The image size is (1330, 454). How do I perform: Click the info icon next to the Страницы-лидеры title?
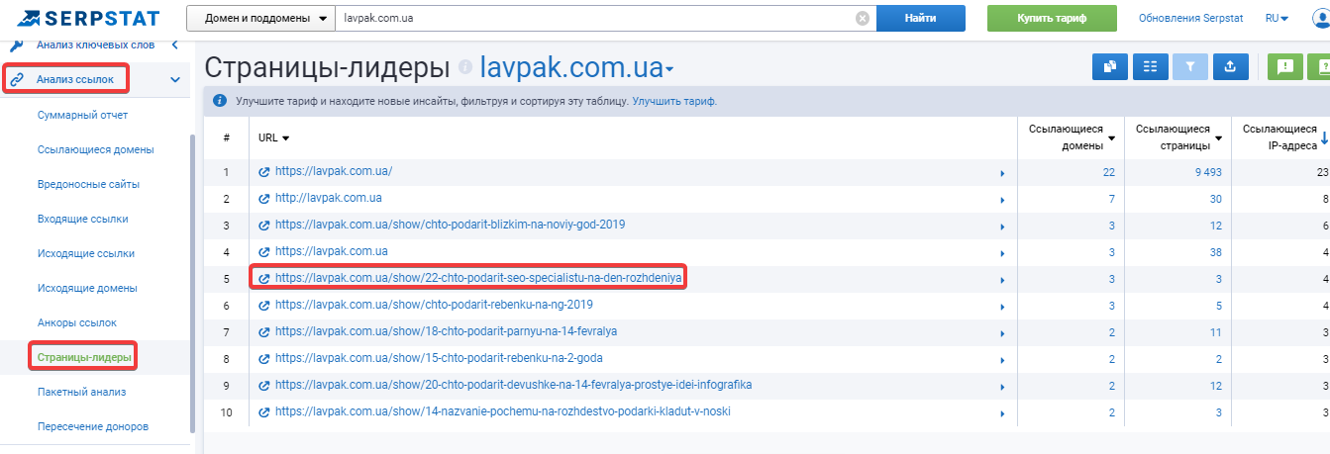[x=465, y=68]
